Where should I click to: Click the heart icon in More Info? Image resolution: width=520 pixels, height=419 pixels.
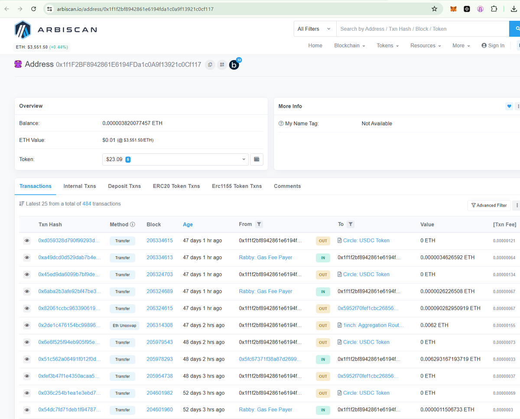coord(509,106)
